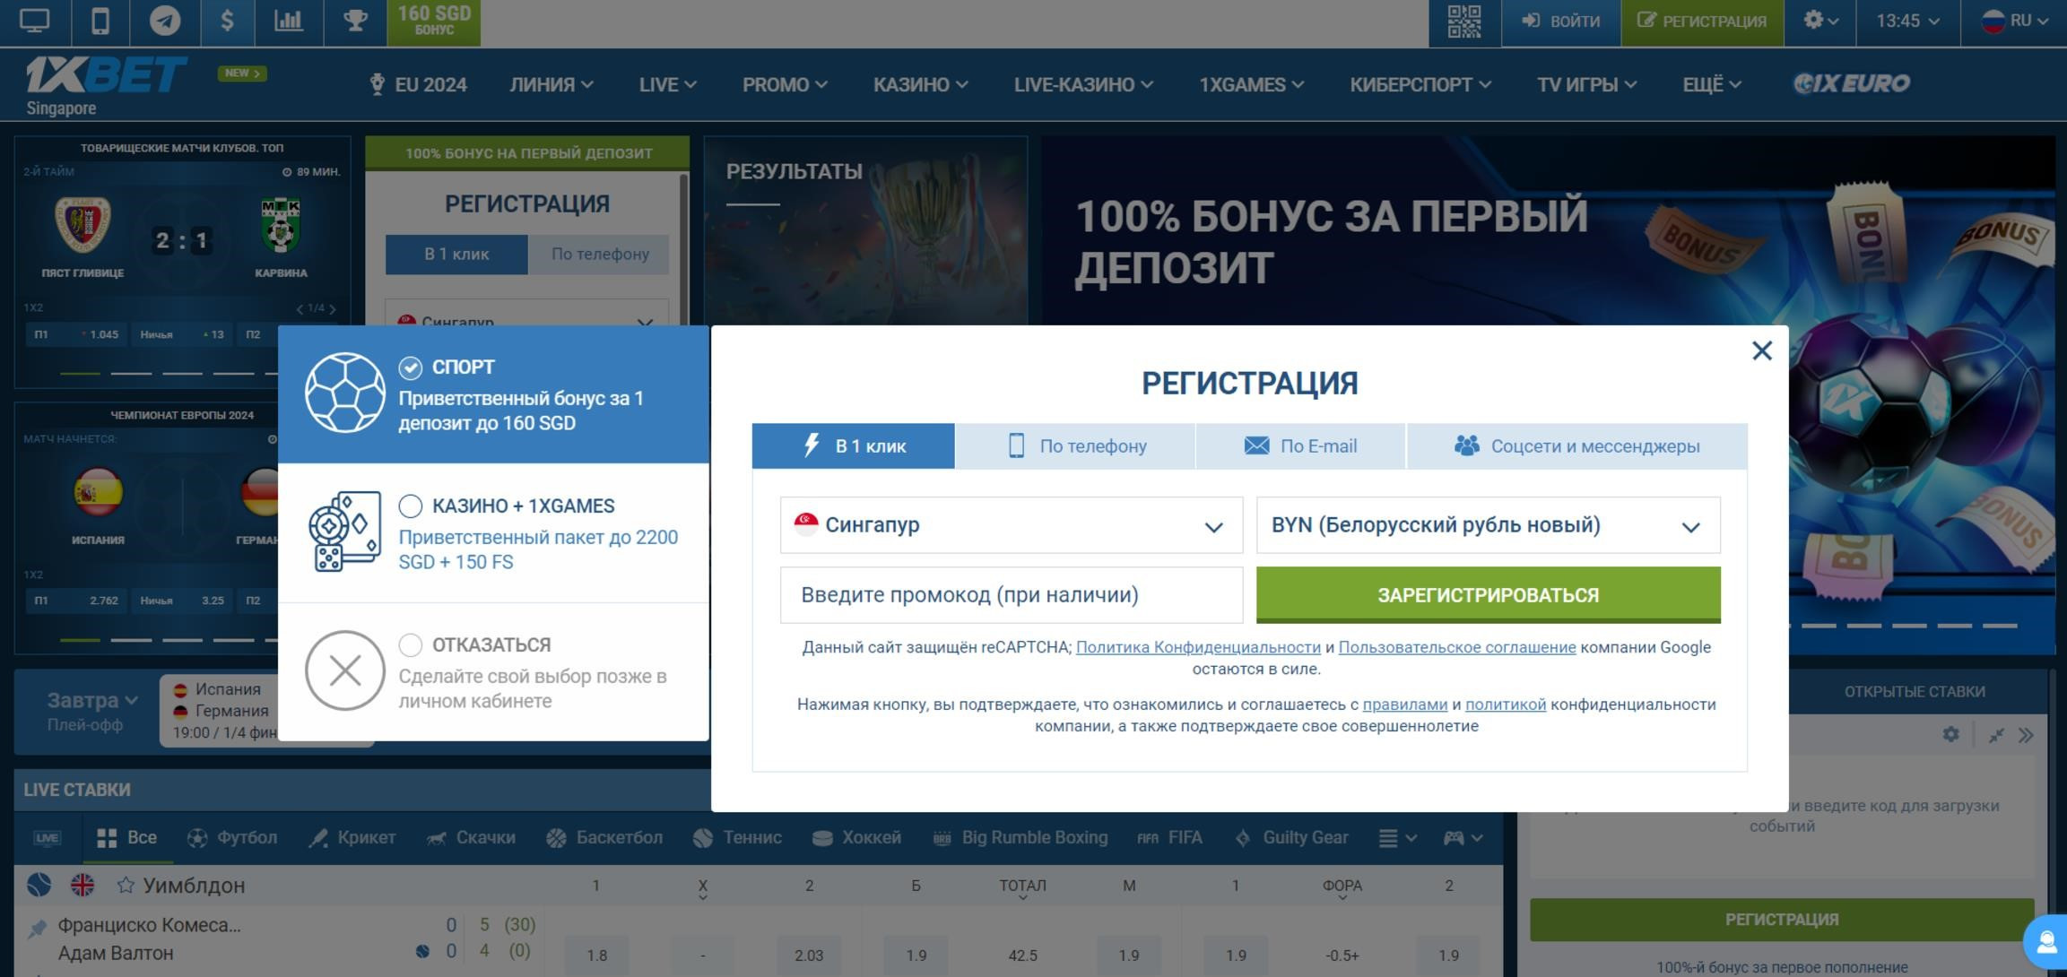Viewport: 2067px width, 977px height.
Task: Toggle the LIVE icon in sports filter
Action: coord(48,839)
